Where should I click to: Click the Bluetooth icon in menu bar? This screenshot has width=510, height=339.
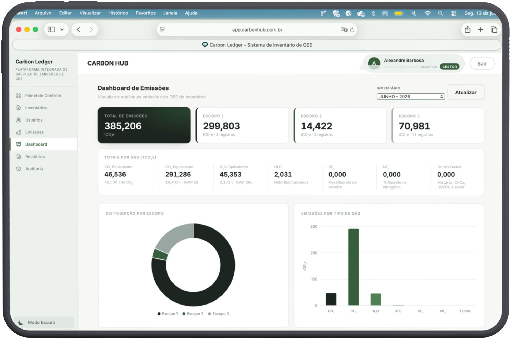(373, 13)
